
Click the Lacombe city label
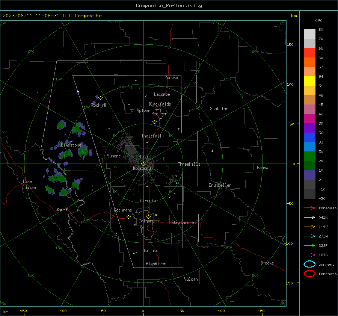(x=162, y=94)
